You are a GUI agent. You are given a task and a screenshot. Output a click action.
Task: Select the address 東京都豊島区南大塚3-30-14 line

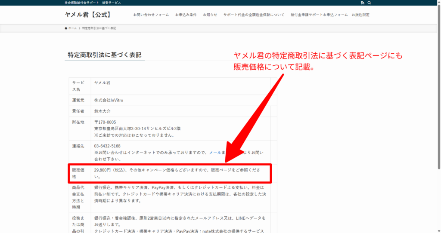pos(137,129)
